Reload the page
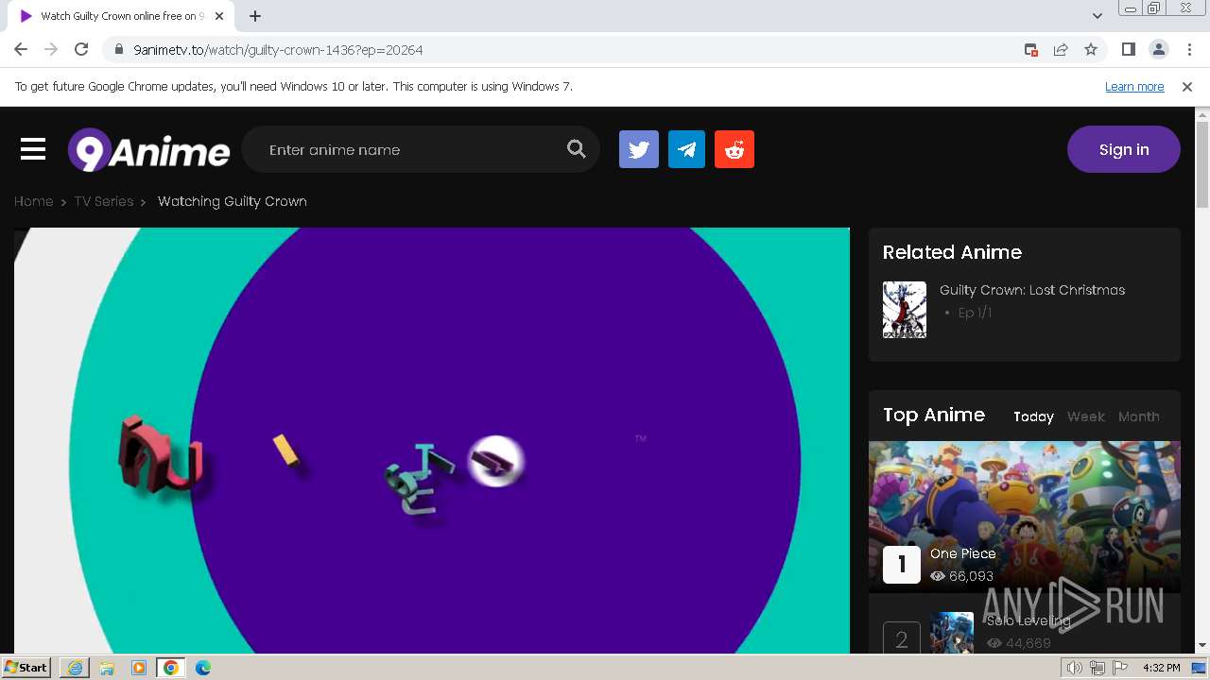 click(x=81, y=49)
